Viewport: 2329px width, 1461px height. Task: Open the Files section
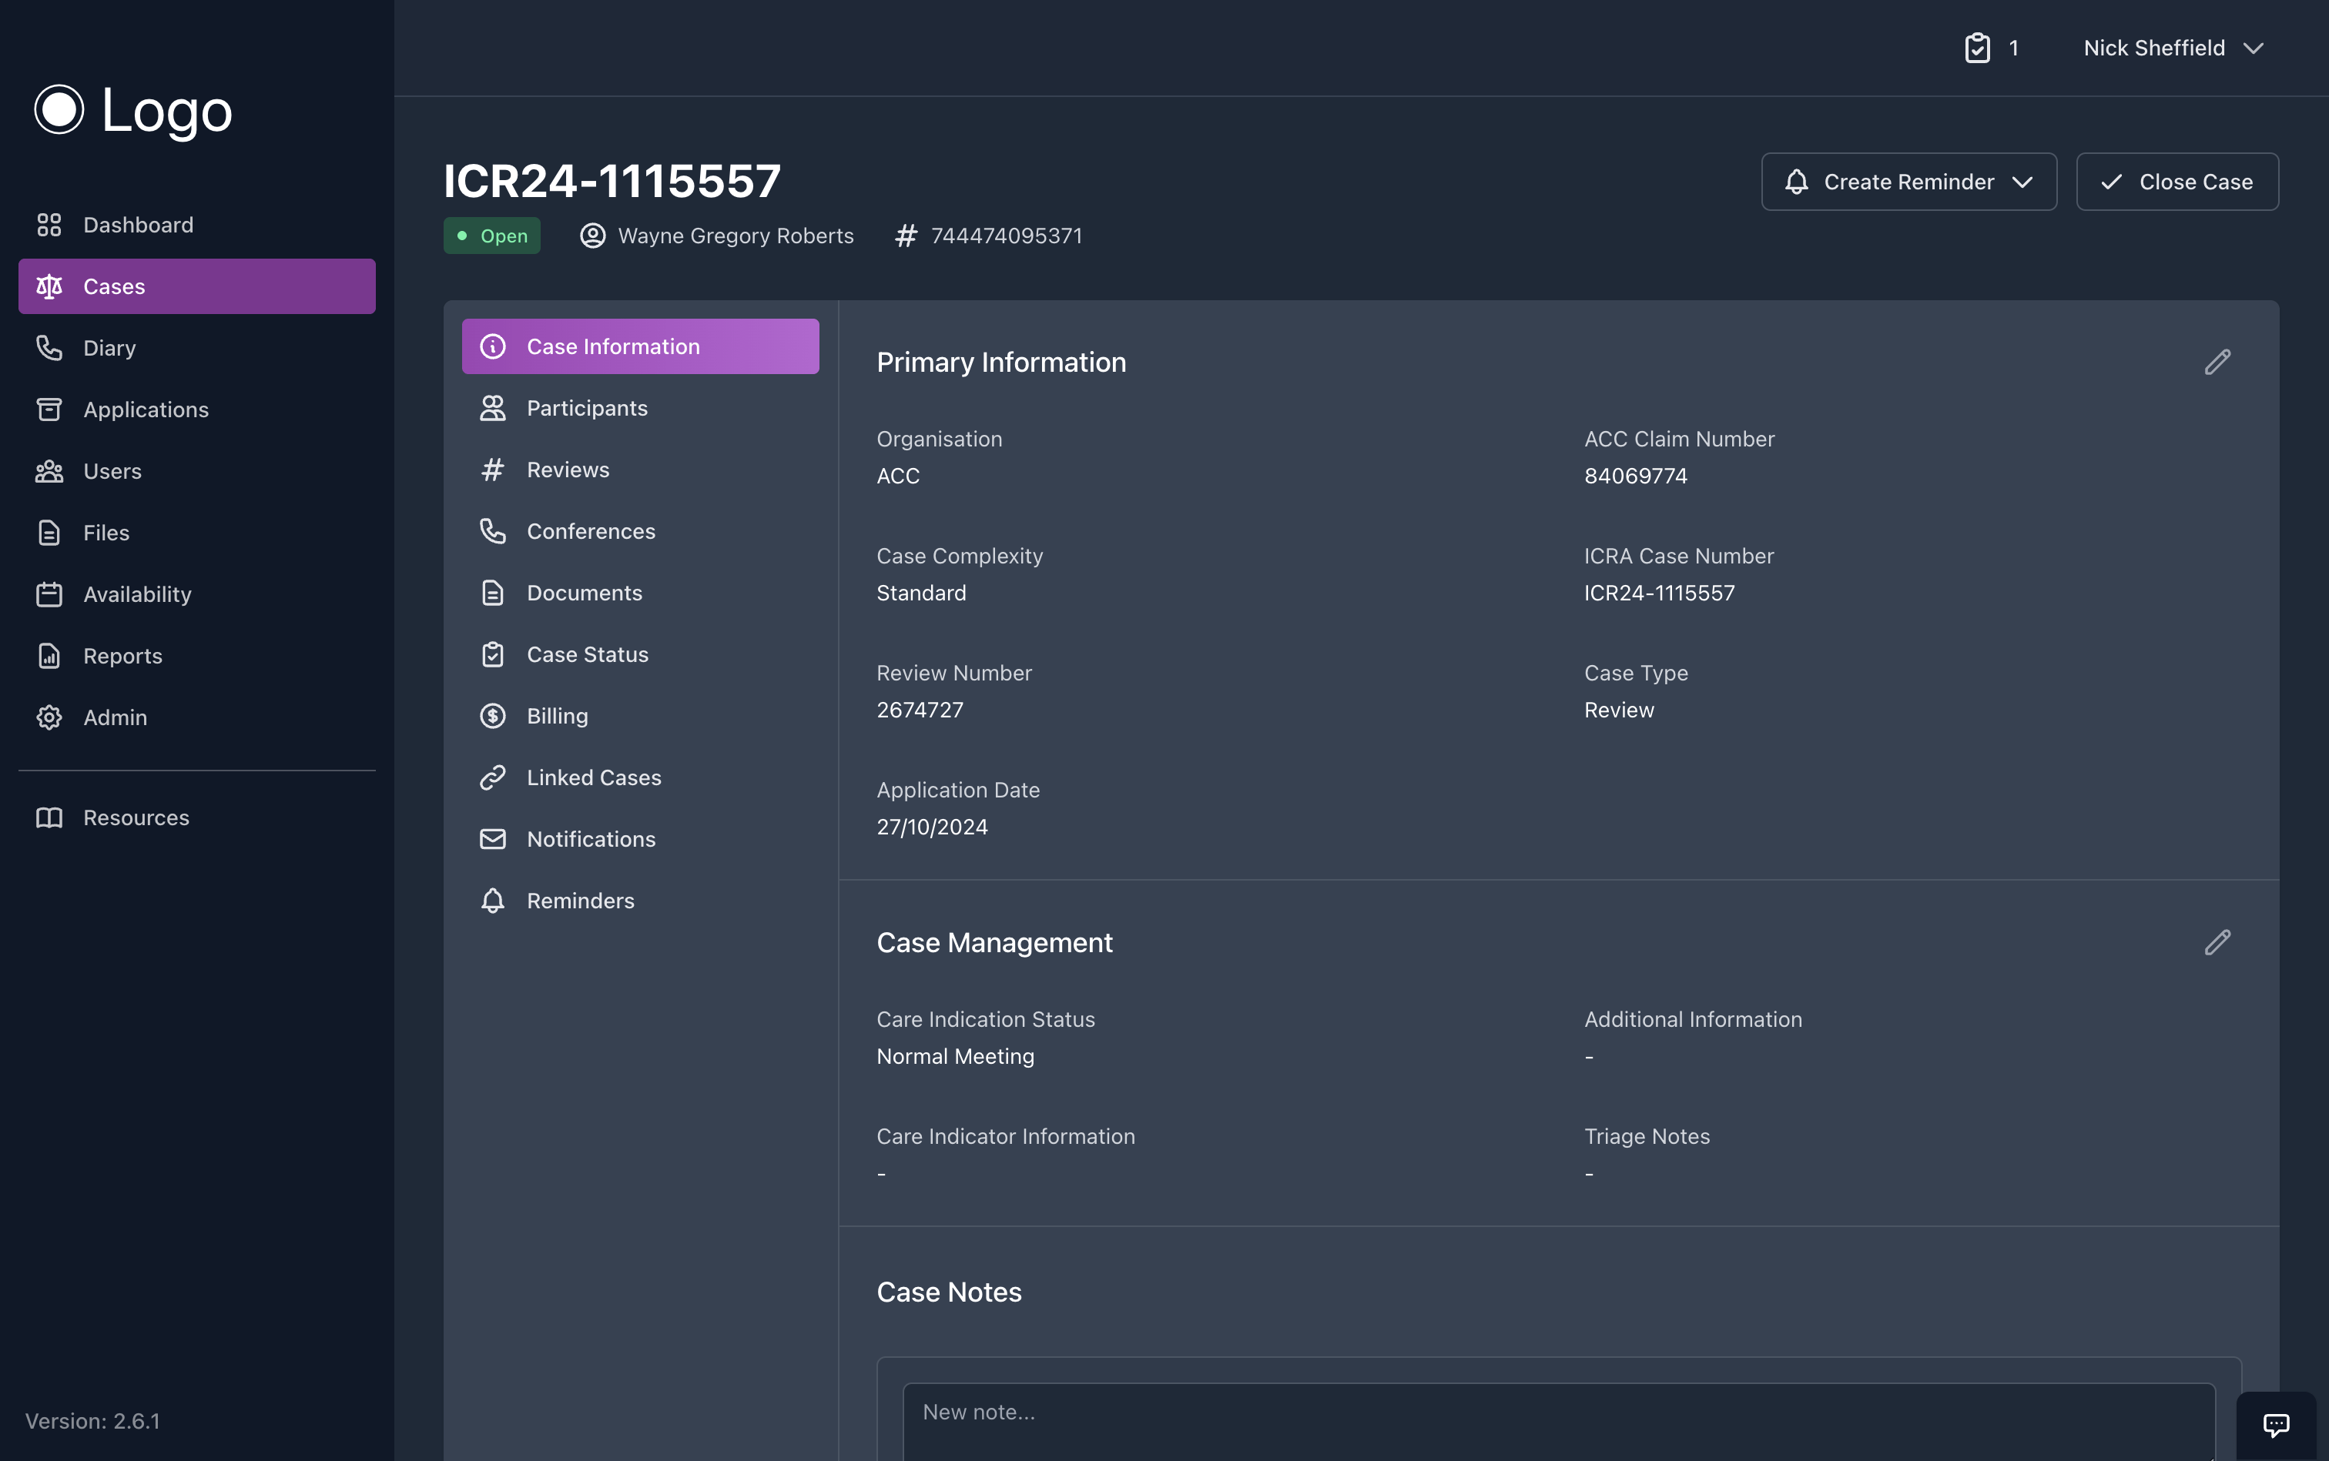(106, 531)
